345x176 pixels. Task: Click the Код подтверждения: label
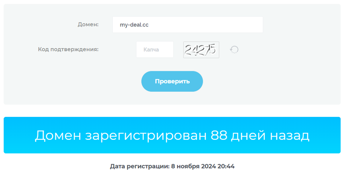click(x=68, y=49)
